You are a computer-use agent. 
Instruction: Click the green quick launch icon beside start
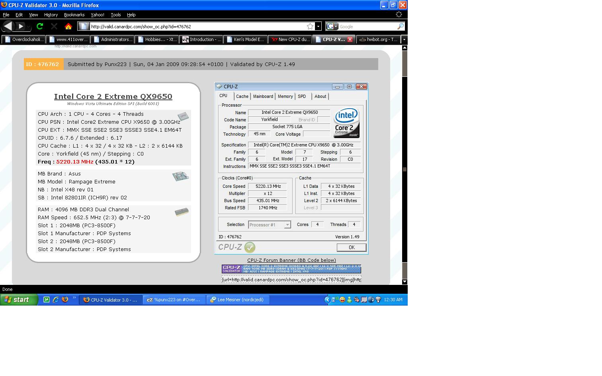[x=47, y=300]
